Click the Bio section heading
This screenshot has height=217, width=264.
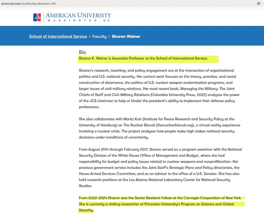(82, 52)
